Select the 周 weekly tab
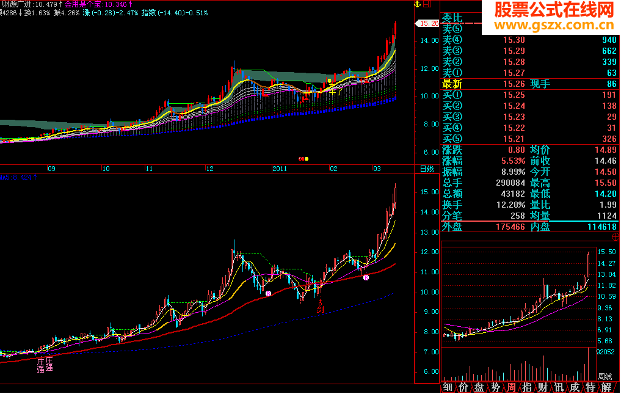The height and width of the screenshot is (394, 621). pos(511,387)
